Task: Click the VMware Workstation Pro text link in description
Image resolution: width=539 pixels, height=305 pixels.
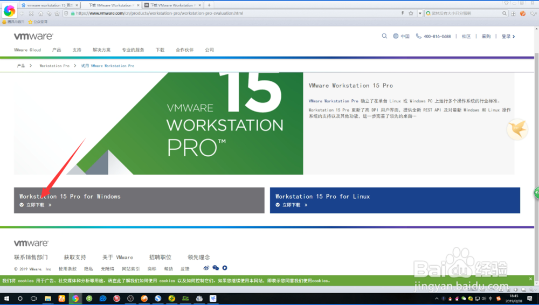Action: 333,101
